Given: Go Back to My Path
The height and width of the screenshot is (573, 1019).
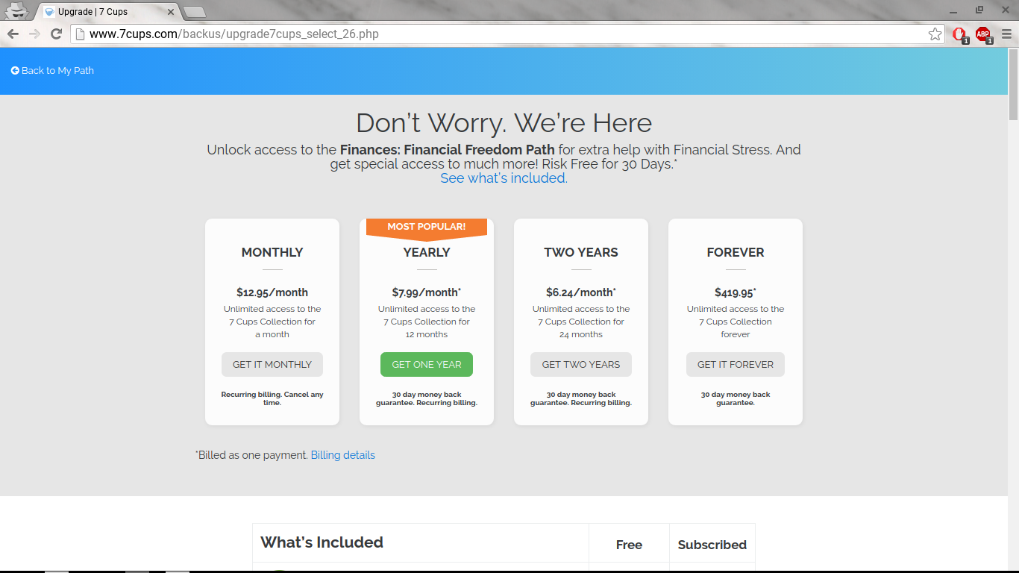Looking at the screenshot, I should 52,71.
